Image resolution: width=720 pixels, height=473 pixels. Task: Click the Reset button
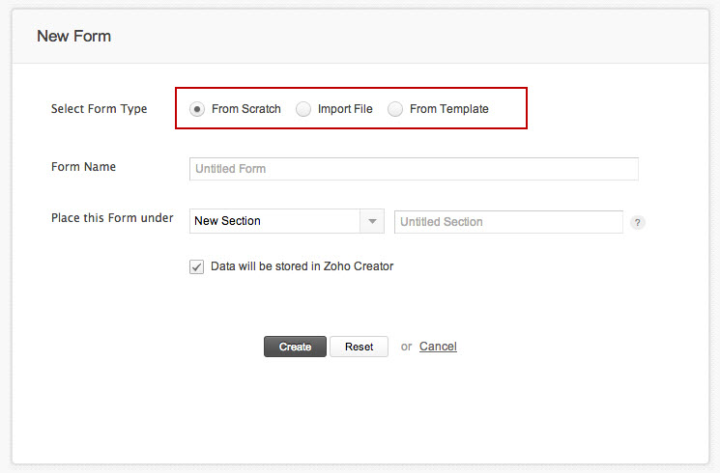coord(359,347)
